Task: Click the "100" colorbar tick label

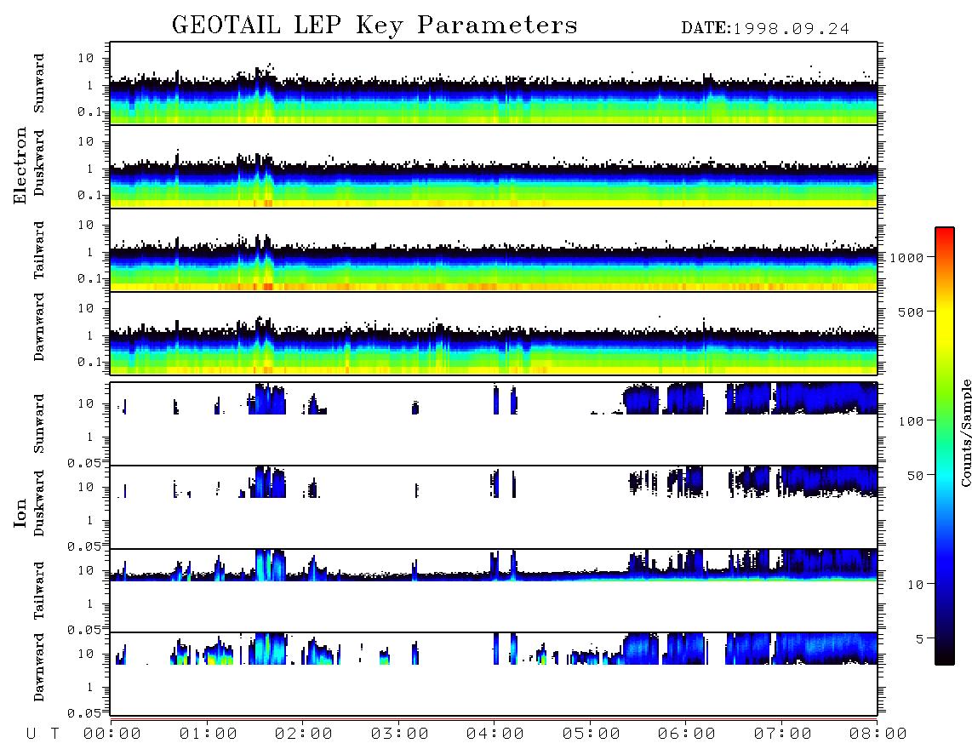Action: (x=911, y=421)
